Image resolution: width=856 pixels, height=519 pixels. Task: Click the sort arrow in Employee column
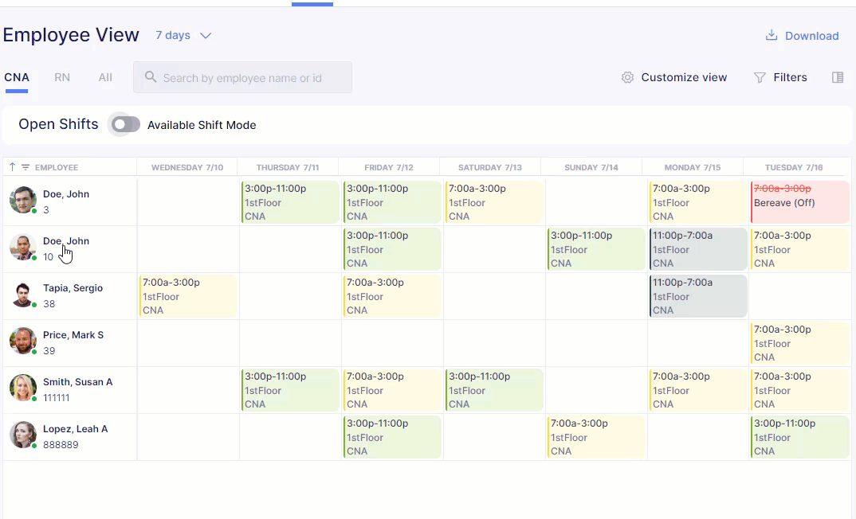click(x=13, y=167)
